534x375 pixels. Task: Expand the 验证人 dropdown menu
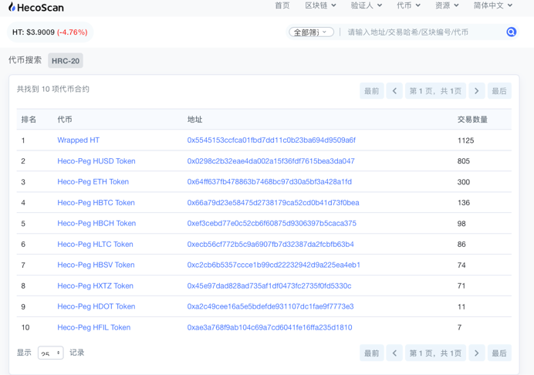coord(366,5)
